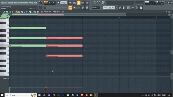Click the horizontal timeline scrollbar thumb

[69, 15]
